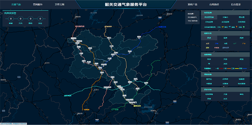Collapse the 基础设施 section header

(x=225, y=74)
